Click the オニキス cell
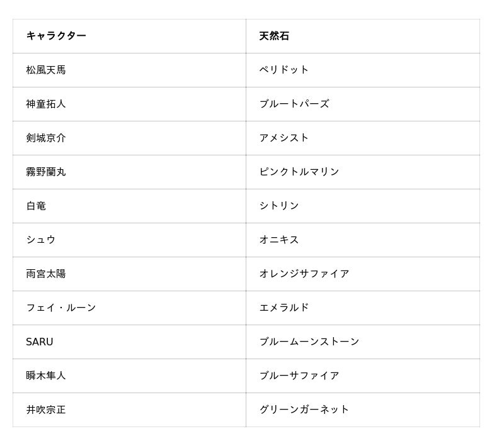This screenshot has height=446, width=504. pos(279,240)
